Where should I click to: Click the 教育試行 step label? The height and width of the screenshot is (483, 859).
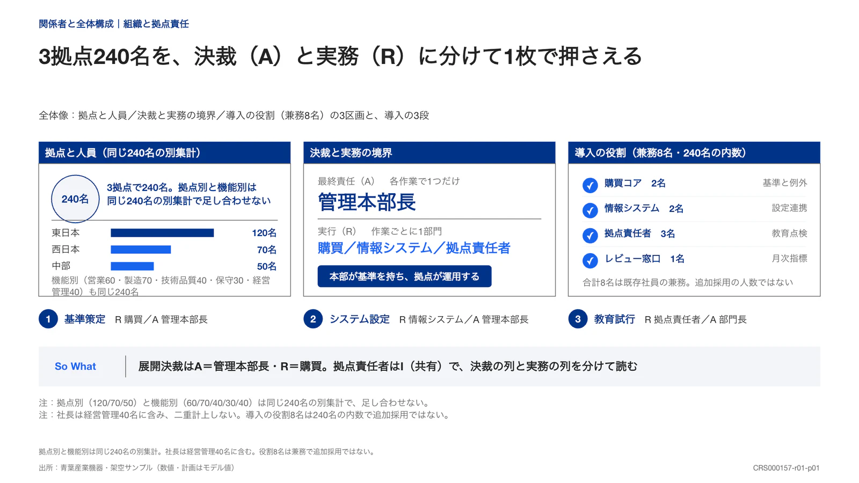(x=615, y=319)
